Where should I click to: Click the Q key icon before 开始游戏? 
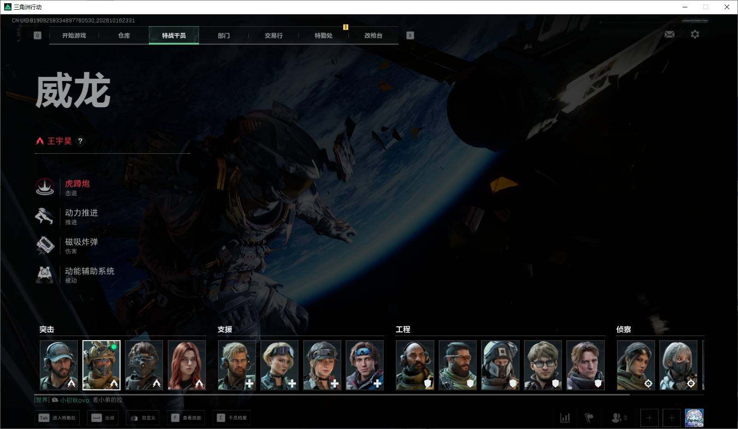pyautogui.click(x=37, y=35)
